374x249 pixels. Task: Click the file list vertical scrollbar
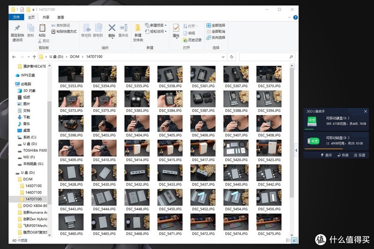292,133
